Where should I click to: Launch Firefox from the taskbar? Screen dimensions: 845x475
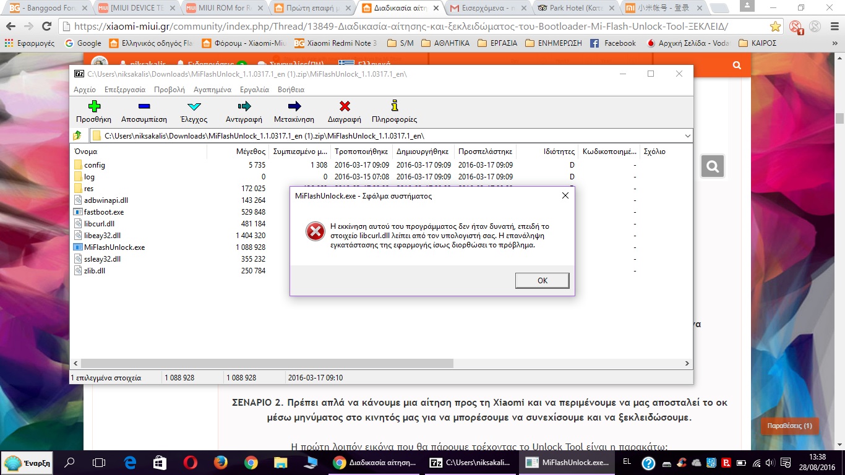(221, 462)
